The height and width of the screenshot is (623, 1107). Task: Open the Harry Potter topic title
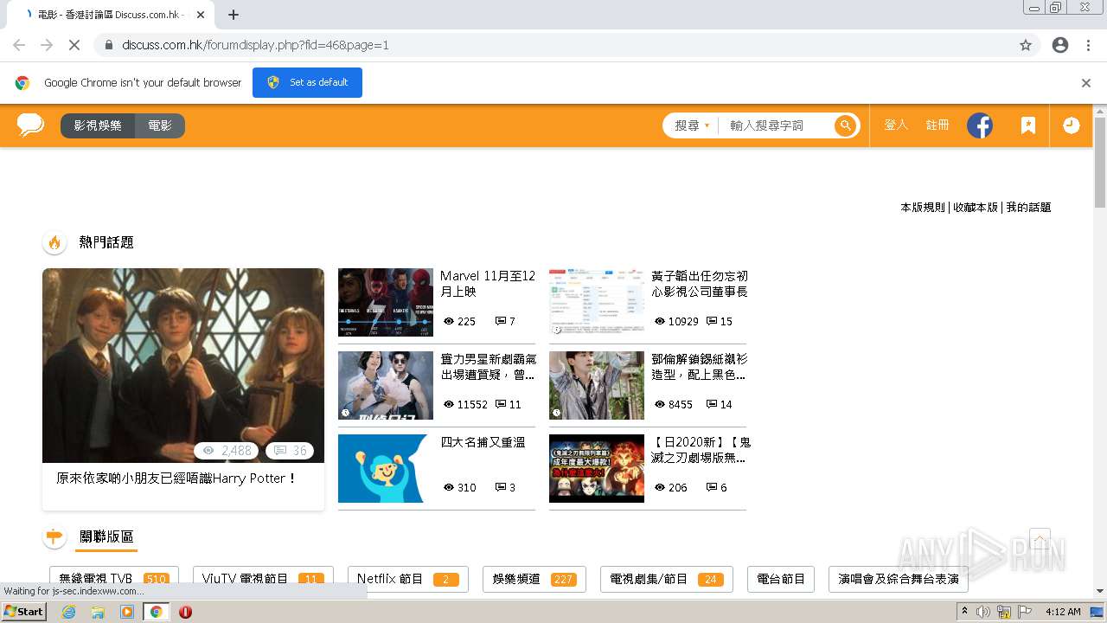176,478
